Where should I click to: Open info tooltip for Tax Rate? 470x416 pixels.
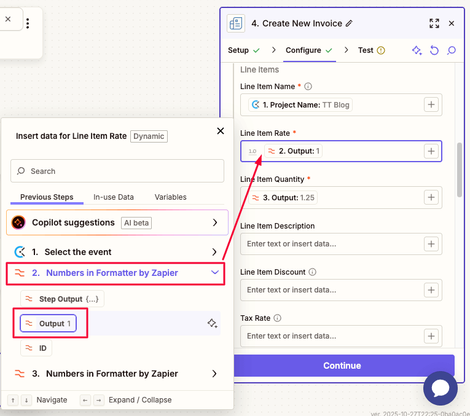(278, 318)
